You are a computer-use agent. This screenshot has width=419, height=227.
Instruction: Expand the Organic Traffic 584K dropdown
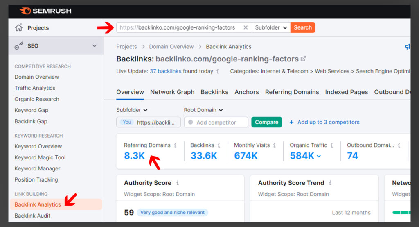click(319, 156)
